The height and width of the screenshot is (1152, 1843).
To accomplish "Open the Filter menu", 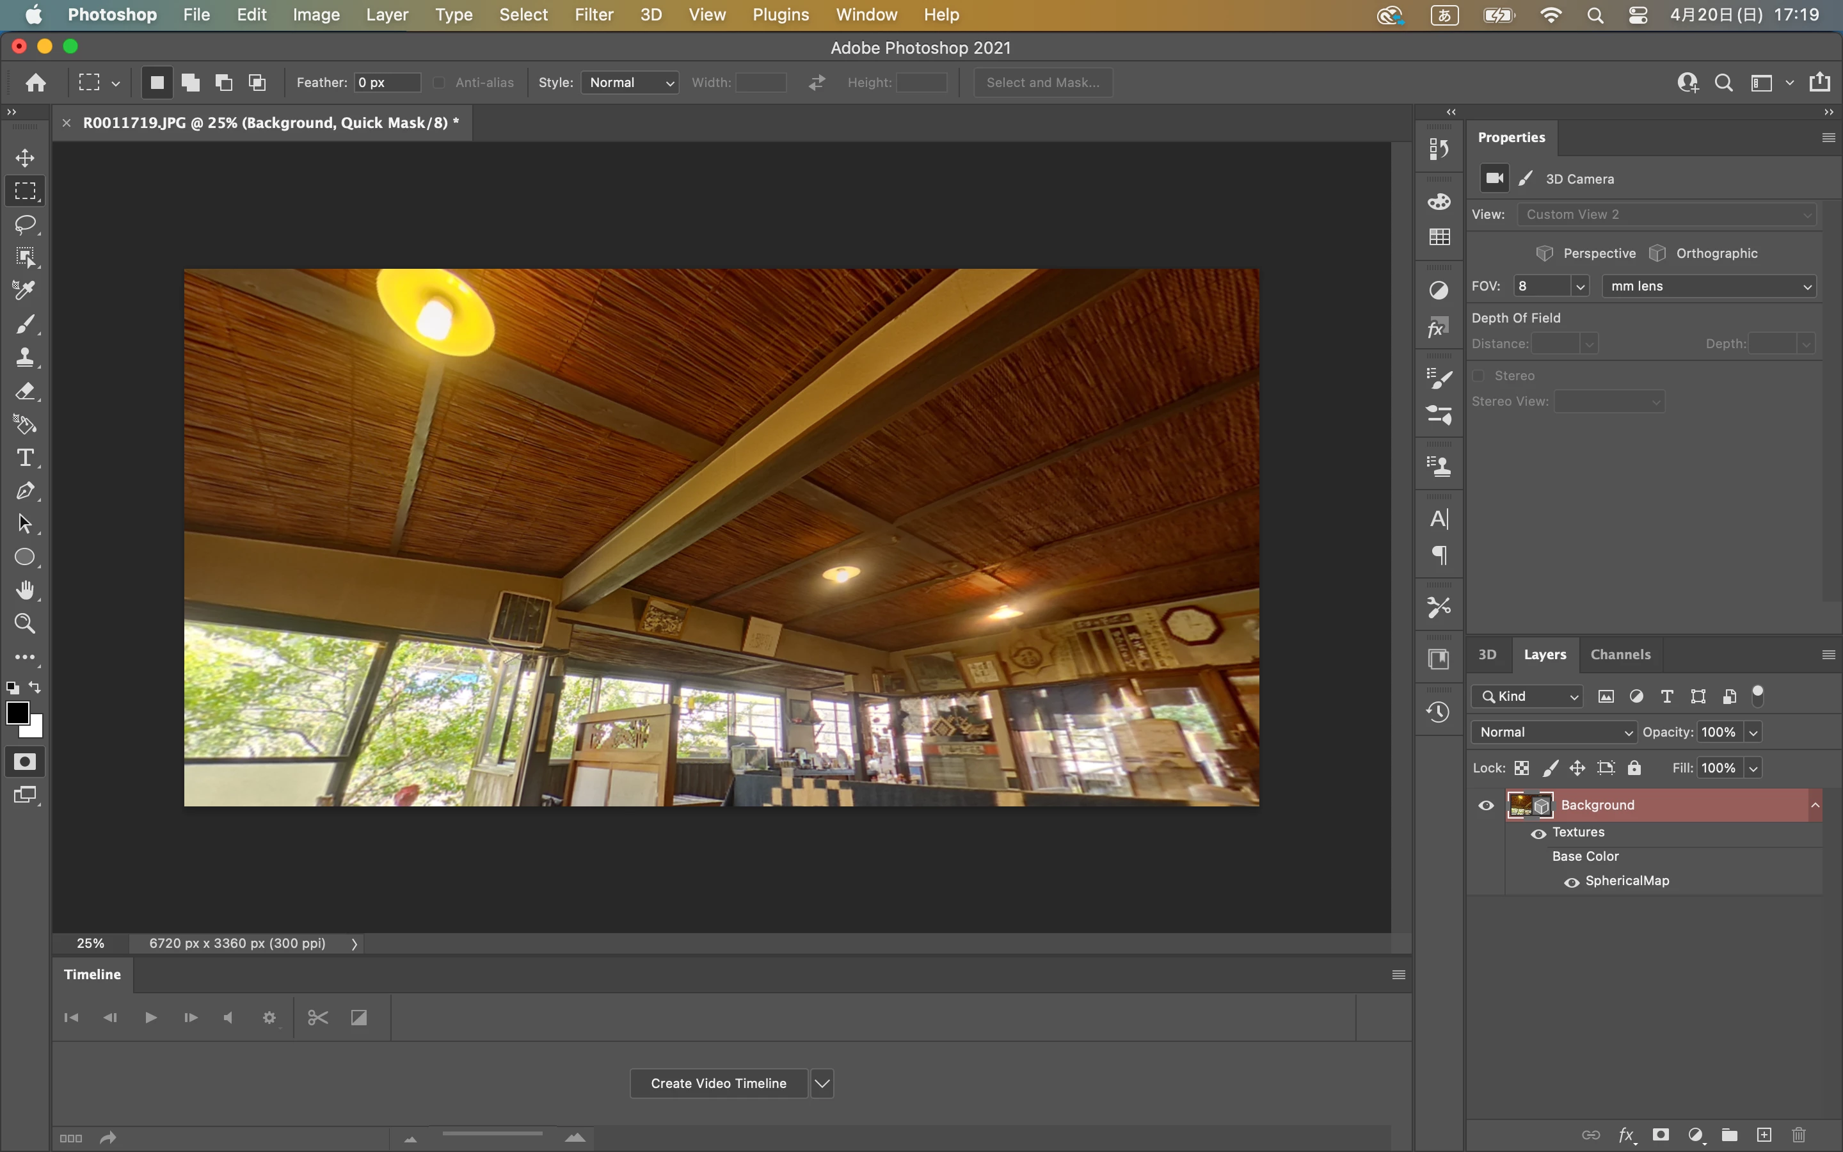I will [593, 15].
